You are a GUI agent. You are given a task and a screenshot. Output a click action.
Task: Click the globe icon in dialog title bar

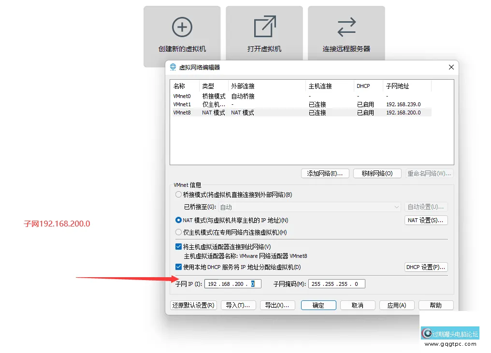(x=173, y=67)
